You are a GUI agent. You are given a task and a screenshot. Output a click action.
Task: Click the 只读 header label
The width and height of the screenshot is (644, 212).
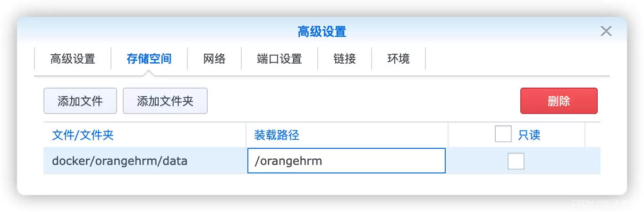click(x=529, y=135)
